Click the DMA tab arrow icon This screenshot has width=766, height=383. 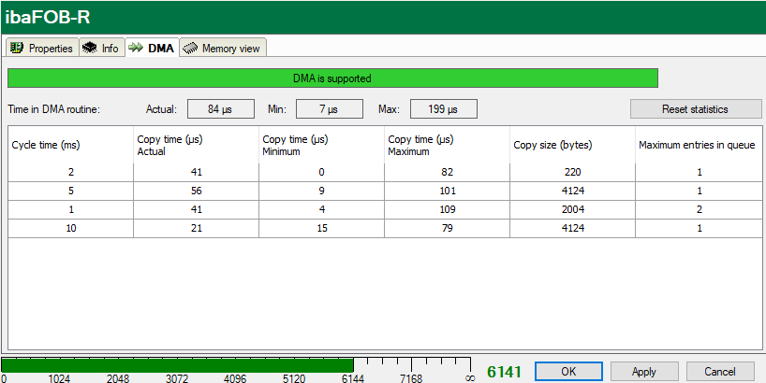[136, 48]
